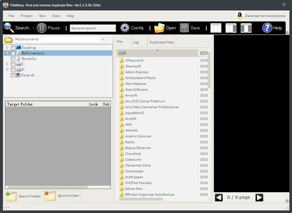This screenshot has height=213, width=292.
Task: Click the Amazon Development assistance icon
Action: pyautogui.click(x=239, y=16)
